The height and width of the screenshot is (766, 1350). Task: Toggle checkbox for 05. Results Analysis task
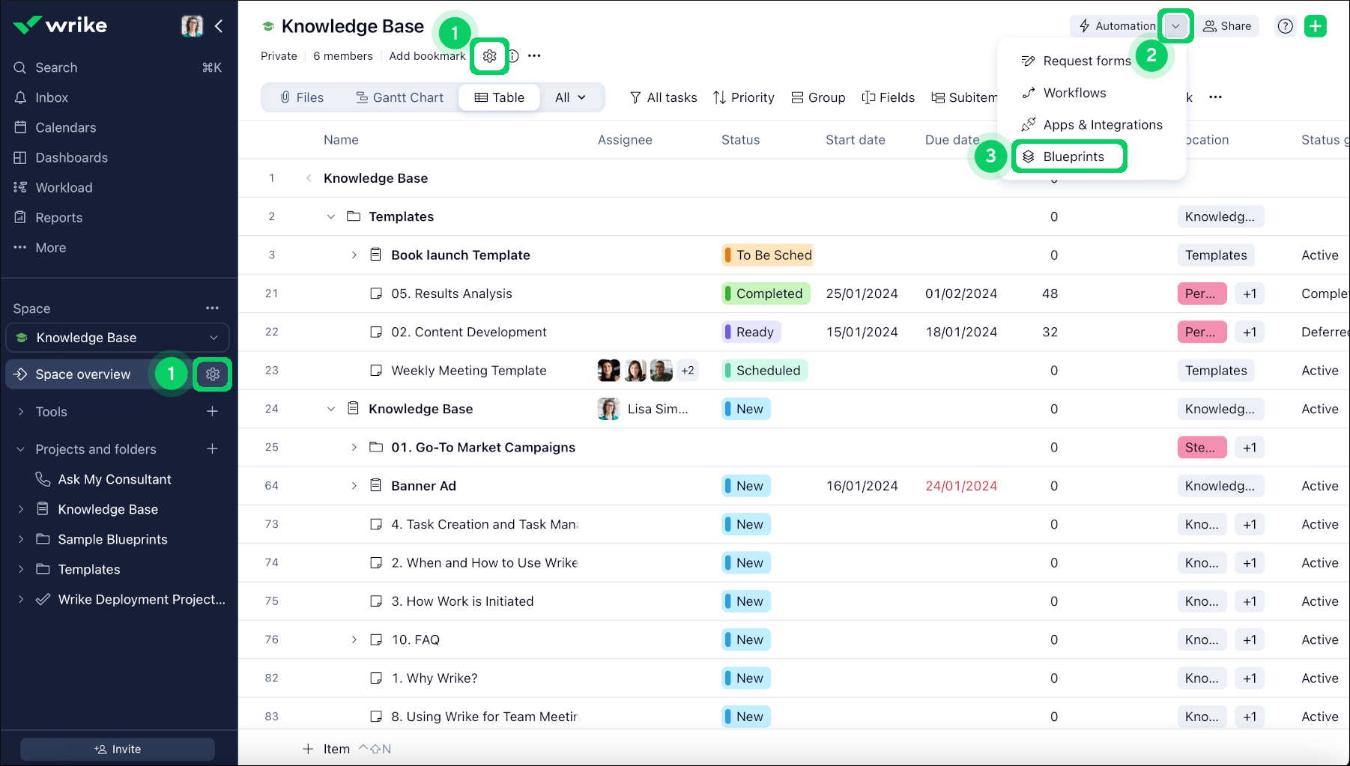pyautogui.click(x=376, y=294)
